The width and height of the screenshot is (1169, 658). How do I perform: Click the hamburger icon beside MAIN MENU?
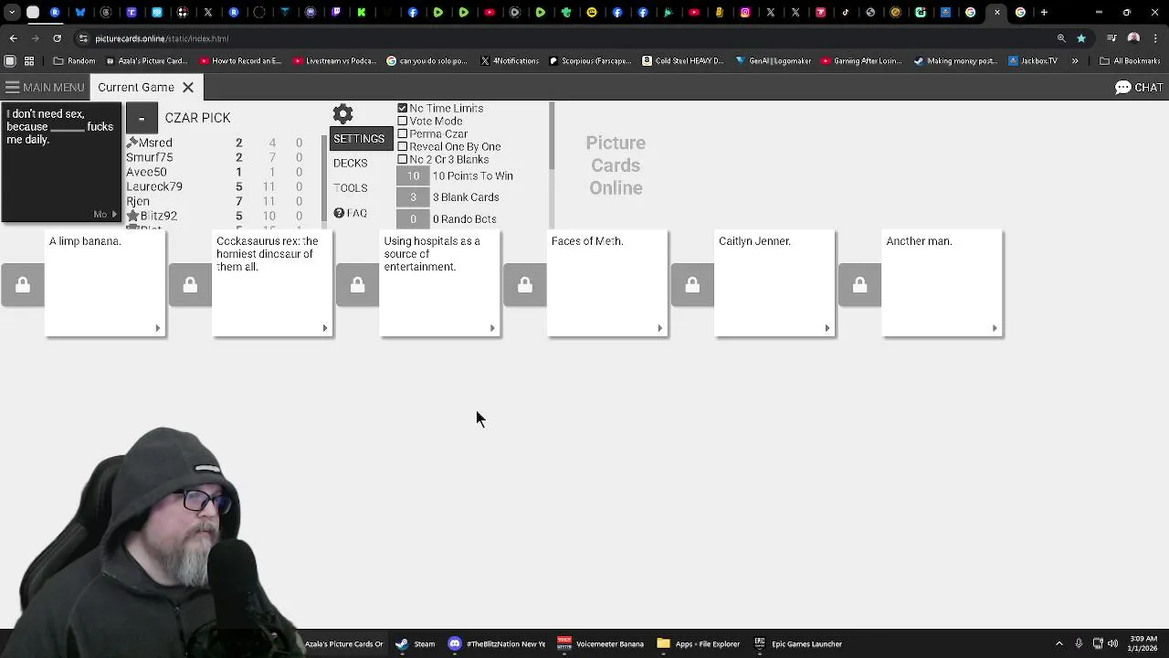12,87
